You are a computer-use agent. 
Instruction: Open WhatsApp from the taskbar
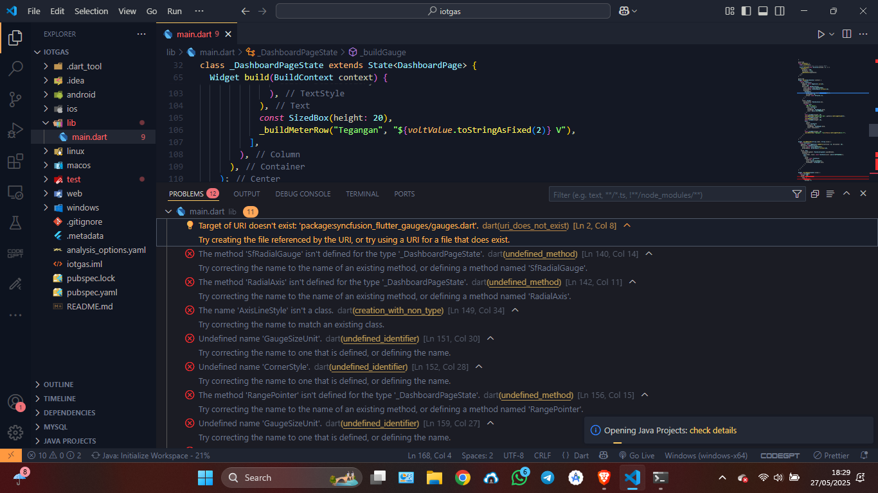pos(519,478)
